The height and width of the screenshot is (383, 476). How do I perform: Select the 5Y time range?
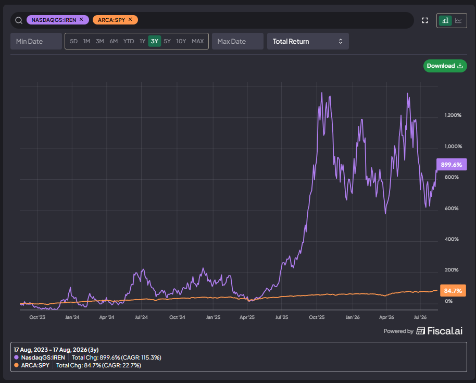coord(167,41)
